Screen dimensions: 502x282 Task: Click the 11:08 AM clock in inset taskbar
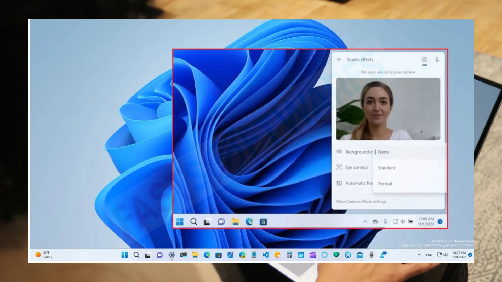(426, 221)
